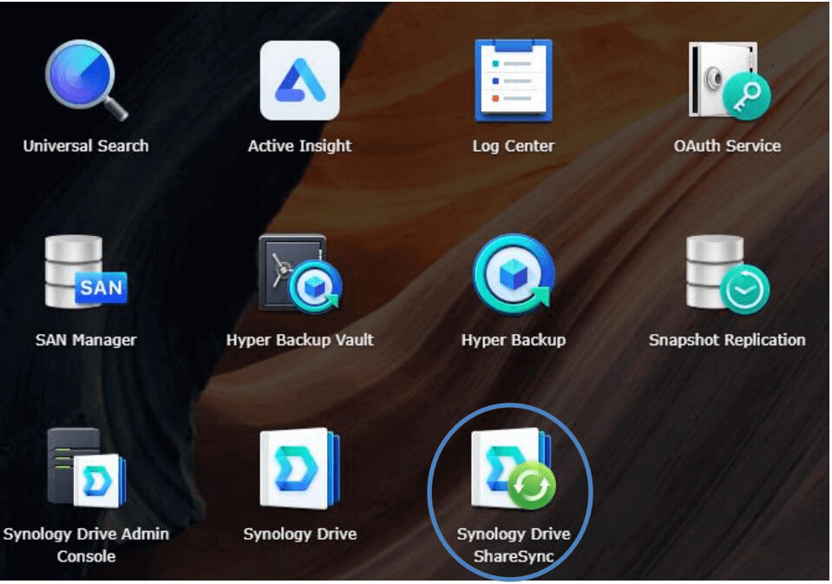Screen dimensions: 832x584
Task: Launch the Active Insight app icon
Action: [300, 80]
